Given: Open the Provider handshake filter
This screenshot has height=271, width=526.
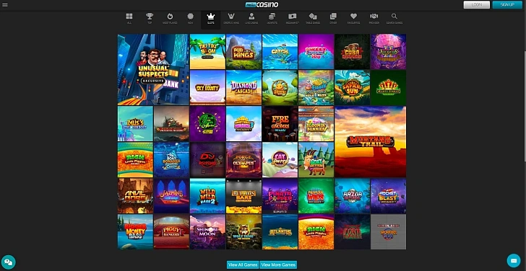Looking at the screenshot, I should click(374, 19).
